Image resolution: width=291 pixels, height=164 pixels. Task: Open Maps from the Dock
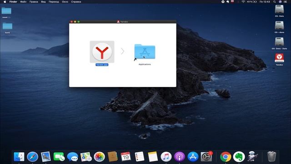(86, 157)
